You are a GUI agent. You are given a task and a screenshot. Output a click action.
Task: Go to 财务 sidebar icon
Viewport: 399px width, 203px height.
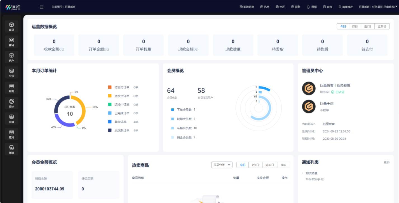tap(11, 88)
